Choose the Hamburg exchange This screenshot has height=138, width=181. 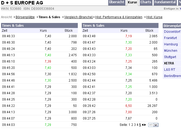pyautogui.click(x=171, y=44)
